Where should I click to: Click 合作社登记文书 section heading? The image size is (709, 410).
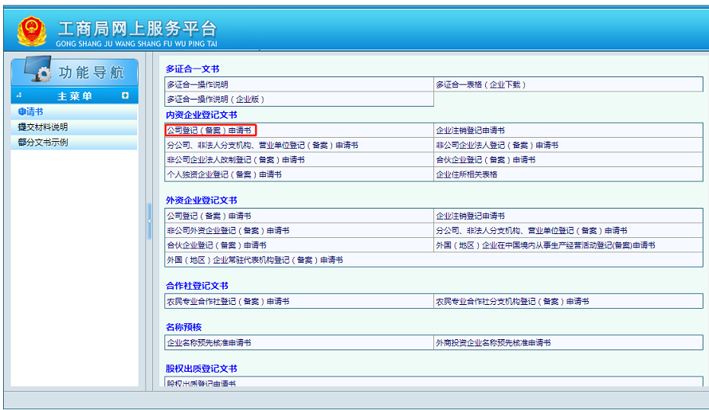click(197, 286)
